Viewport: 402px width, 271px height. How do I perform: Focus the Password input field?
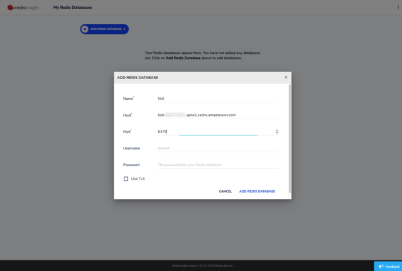click(x=218, y=165)
